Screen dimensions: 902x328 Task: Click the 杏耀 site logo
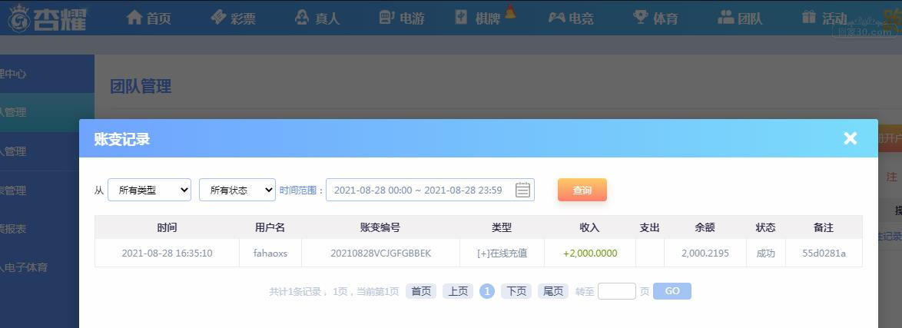pos(46,18)
